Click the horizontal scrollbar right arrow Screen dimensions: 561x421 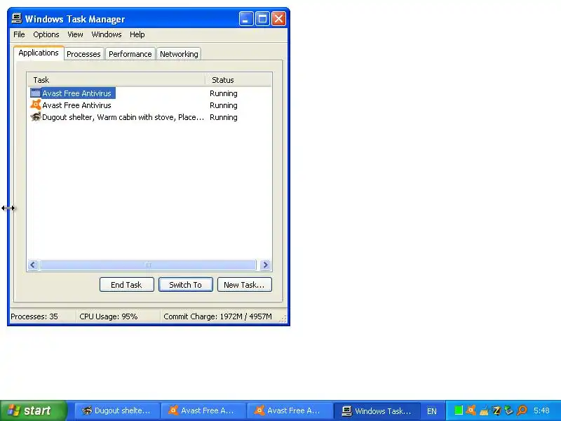click(x=265, y=265)
